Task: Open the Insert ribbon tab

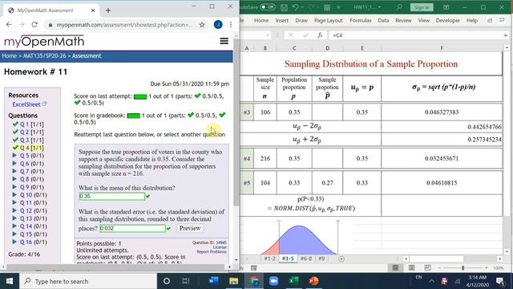Action: pos(281,20)
